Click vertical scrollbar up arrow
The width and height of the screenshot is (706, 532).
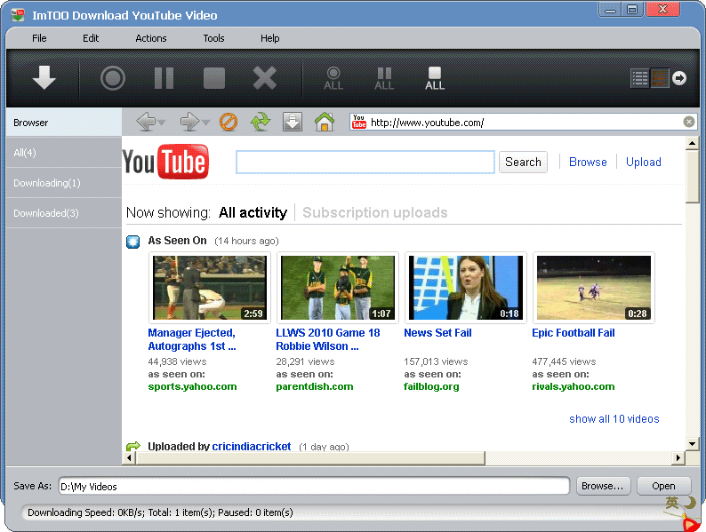click(692, 144)
